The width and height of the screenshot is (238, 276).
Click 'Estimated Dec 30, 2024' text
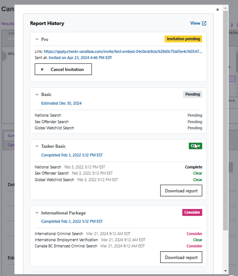(x=61, y=103)
